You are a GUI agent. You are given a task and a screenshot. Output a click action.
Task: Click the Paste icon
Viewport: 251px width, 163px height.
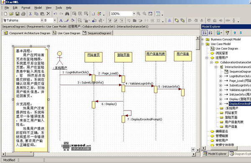pos(42,14)
